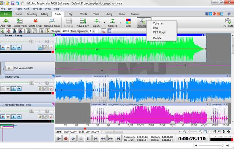The image size is (234, 149).
Task: Click the Vocals track volume slider handle
Action: (31, 83)
